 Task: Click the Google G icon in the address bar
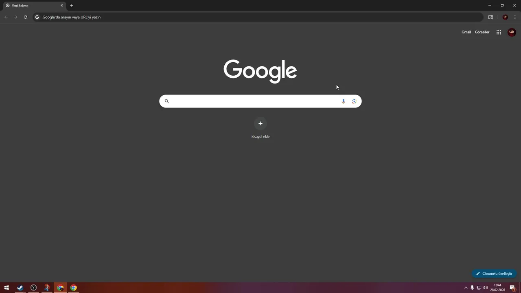click(37, 17)
